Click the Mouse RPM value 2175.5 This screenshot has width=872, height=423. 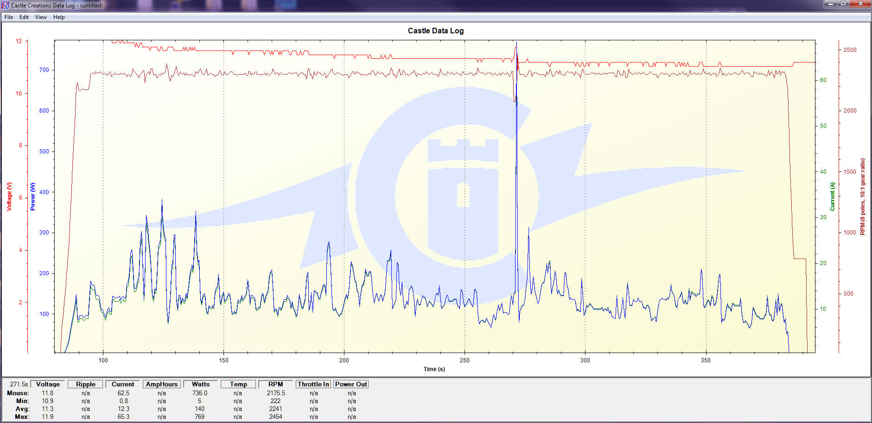tap(276, 393)
